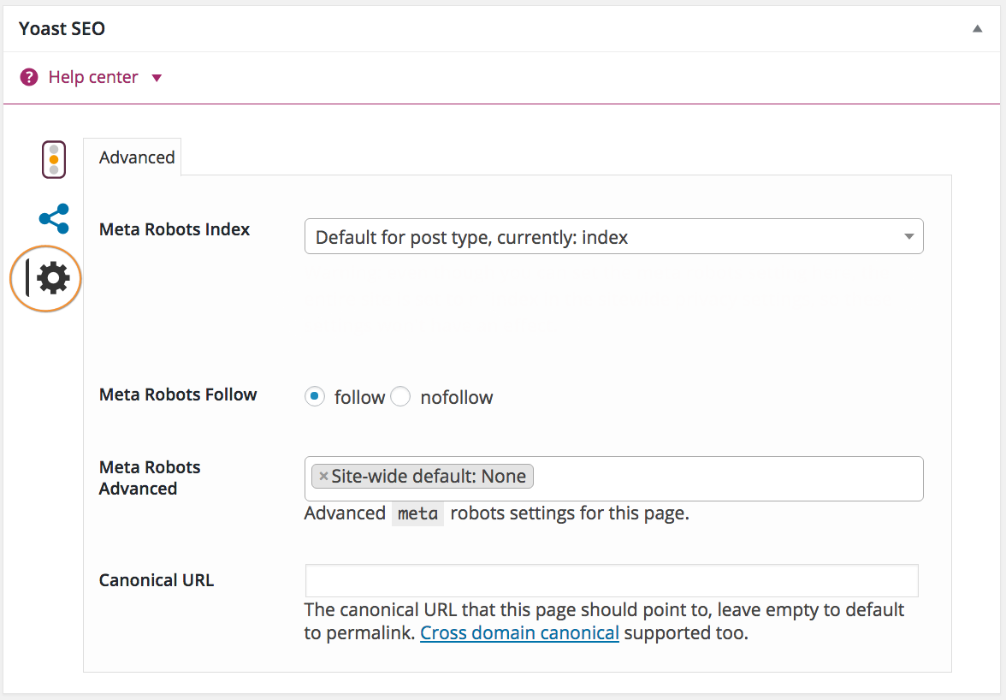Click the Meta Robots Follow label
The image size is (1006, 700).
coord(178,394)
